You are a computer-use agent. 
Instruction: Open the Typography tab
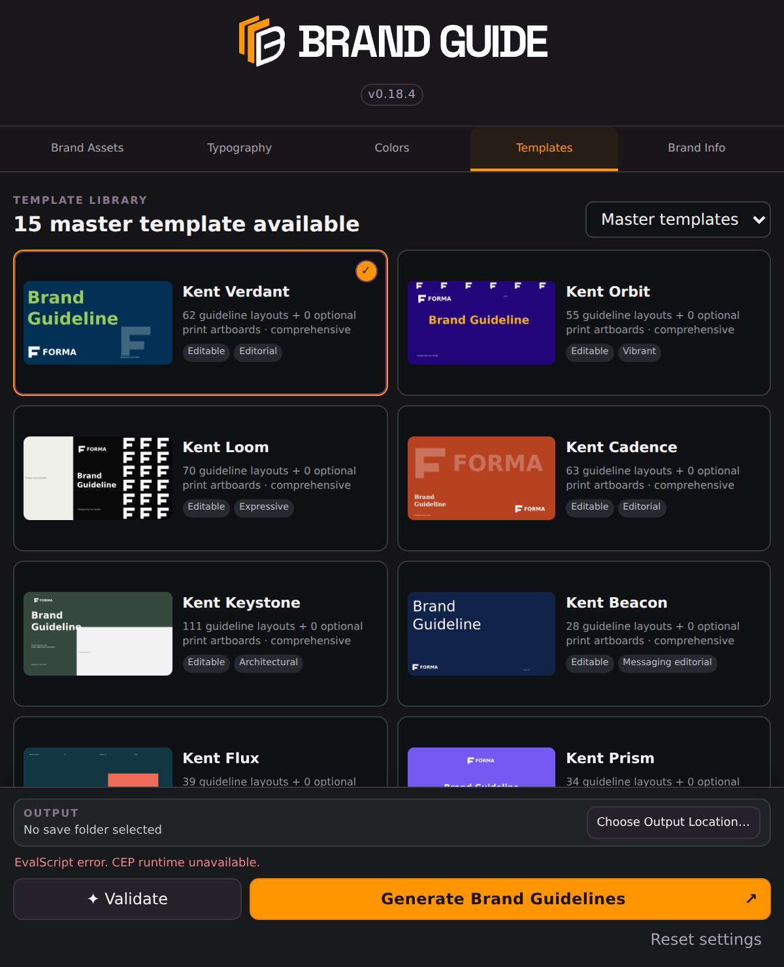(240, 148)
